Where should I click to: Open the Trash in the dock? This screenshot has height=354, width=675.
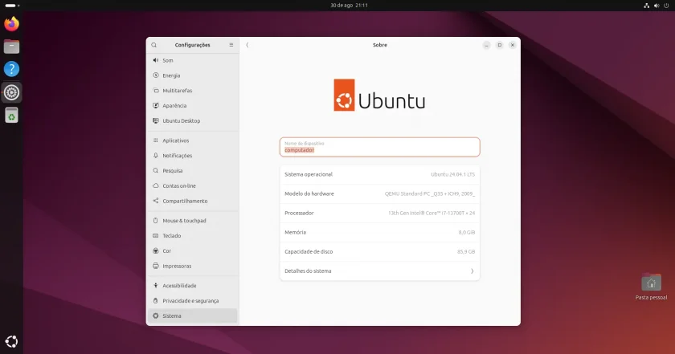(x=11, y=115)
